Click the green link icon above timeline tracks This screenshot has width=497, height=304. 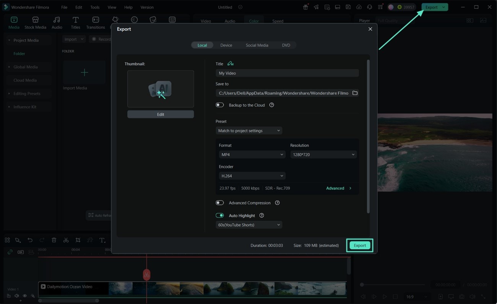click(10, 252)
